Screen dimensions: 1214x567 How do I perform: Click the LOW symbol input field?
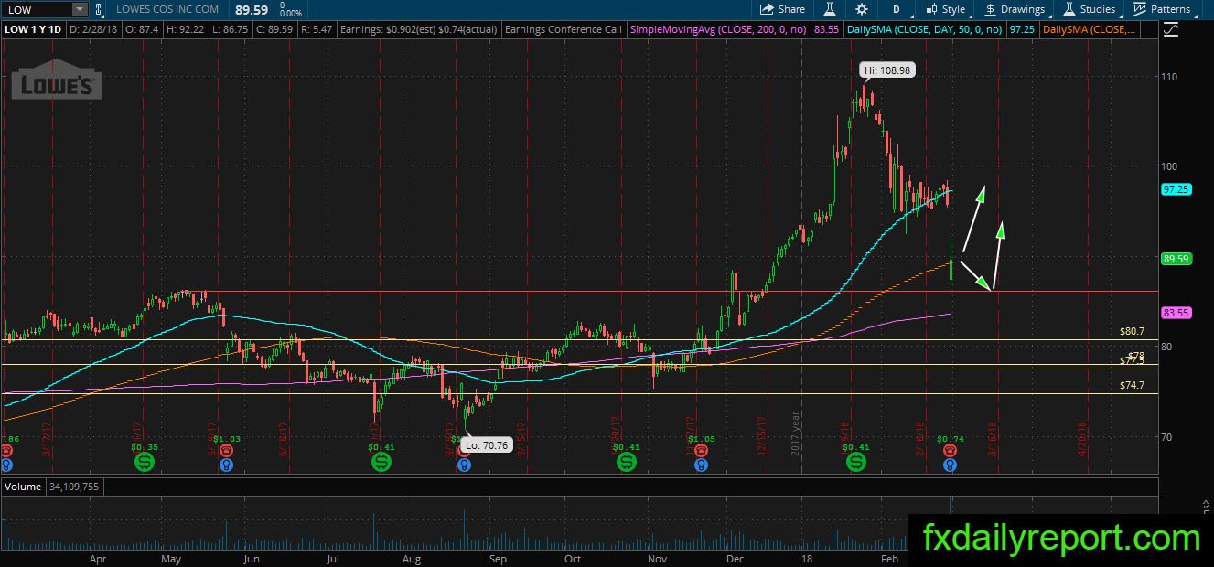(x=36, y=9)
